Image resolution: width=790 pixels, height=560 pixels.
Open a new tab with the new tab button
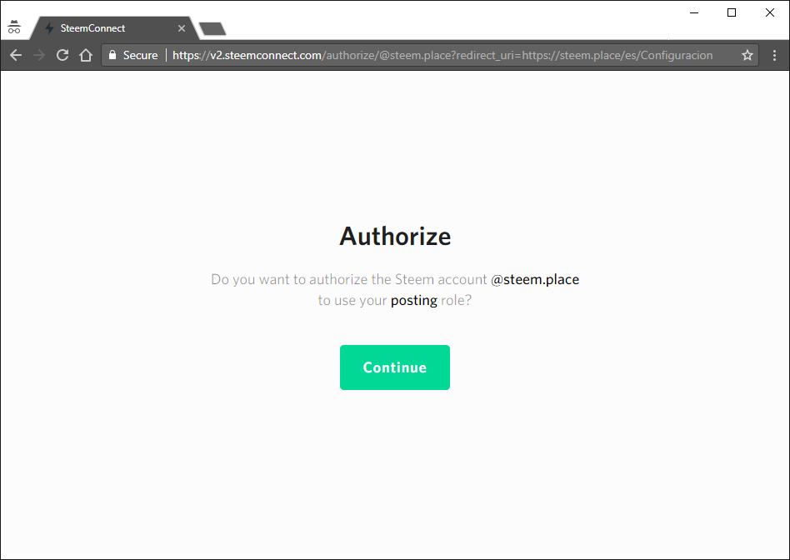point(212,29)
